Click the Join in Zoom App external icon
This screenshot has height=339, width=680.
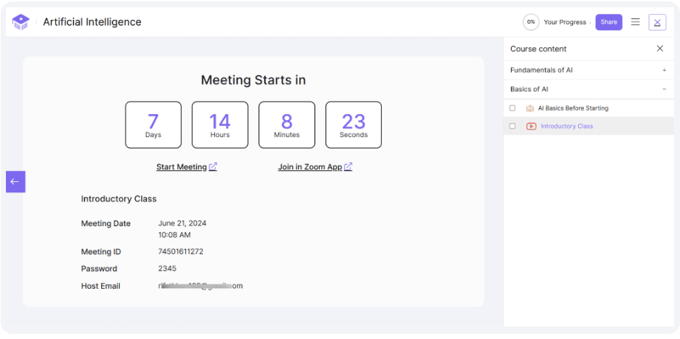348,167
